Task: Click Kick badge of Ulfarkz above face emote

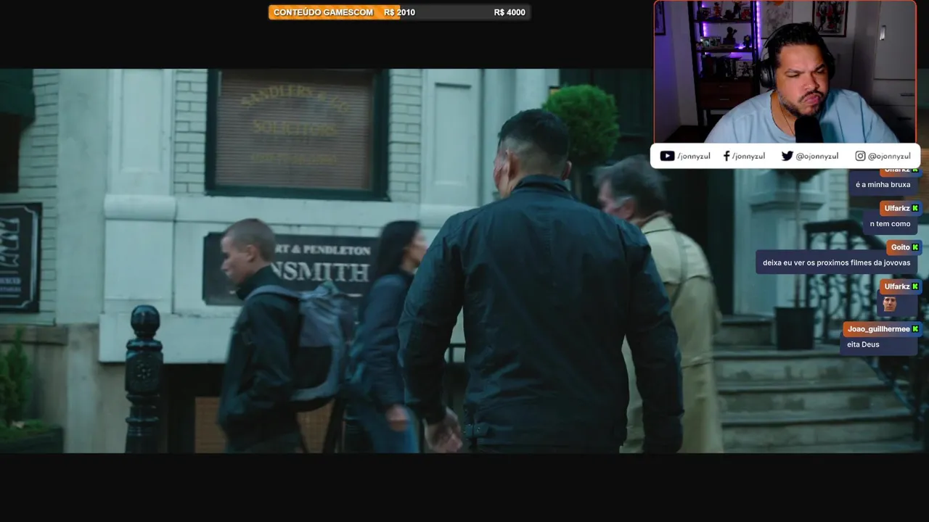Action: pyautogui.click(x=915, y=286)
